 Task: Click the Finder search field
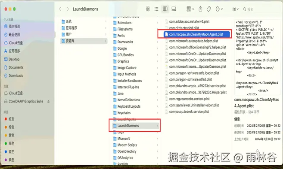(x=261, y=9)
